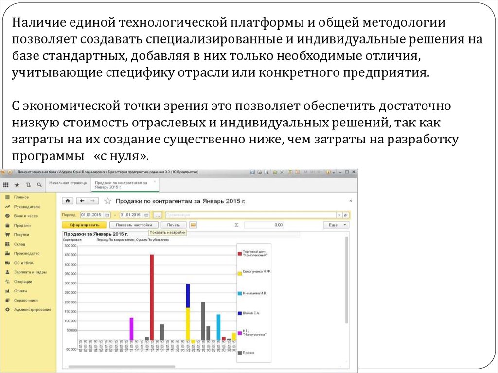Click the envelope send-by-email icon
498x373 pixels.
pyautogui.click(x=193, y=225)
